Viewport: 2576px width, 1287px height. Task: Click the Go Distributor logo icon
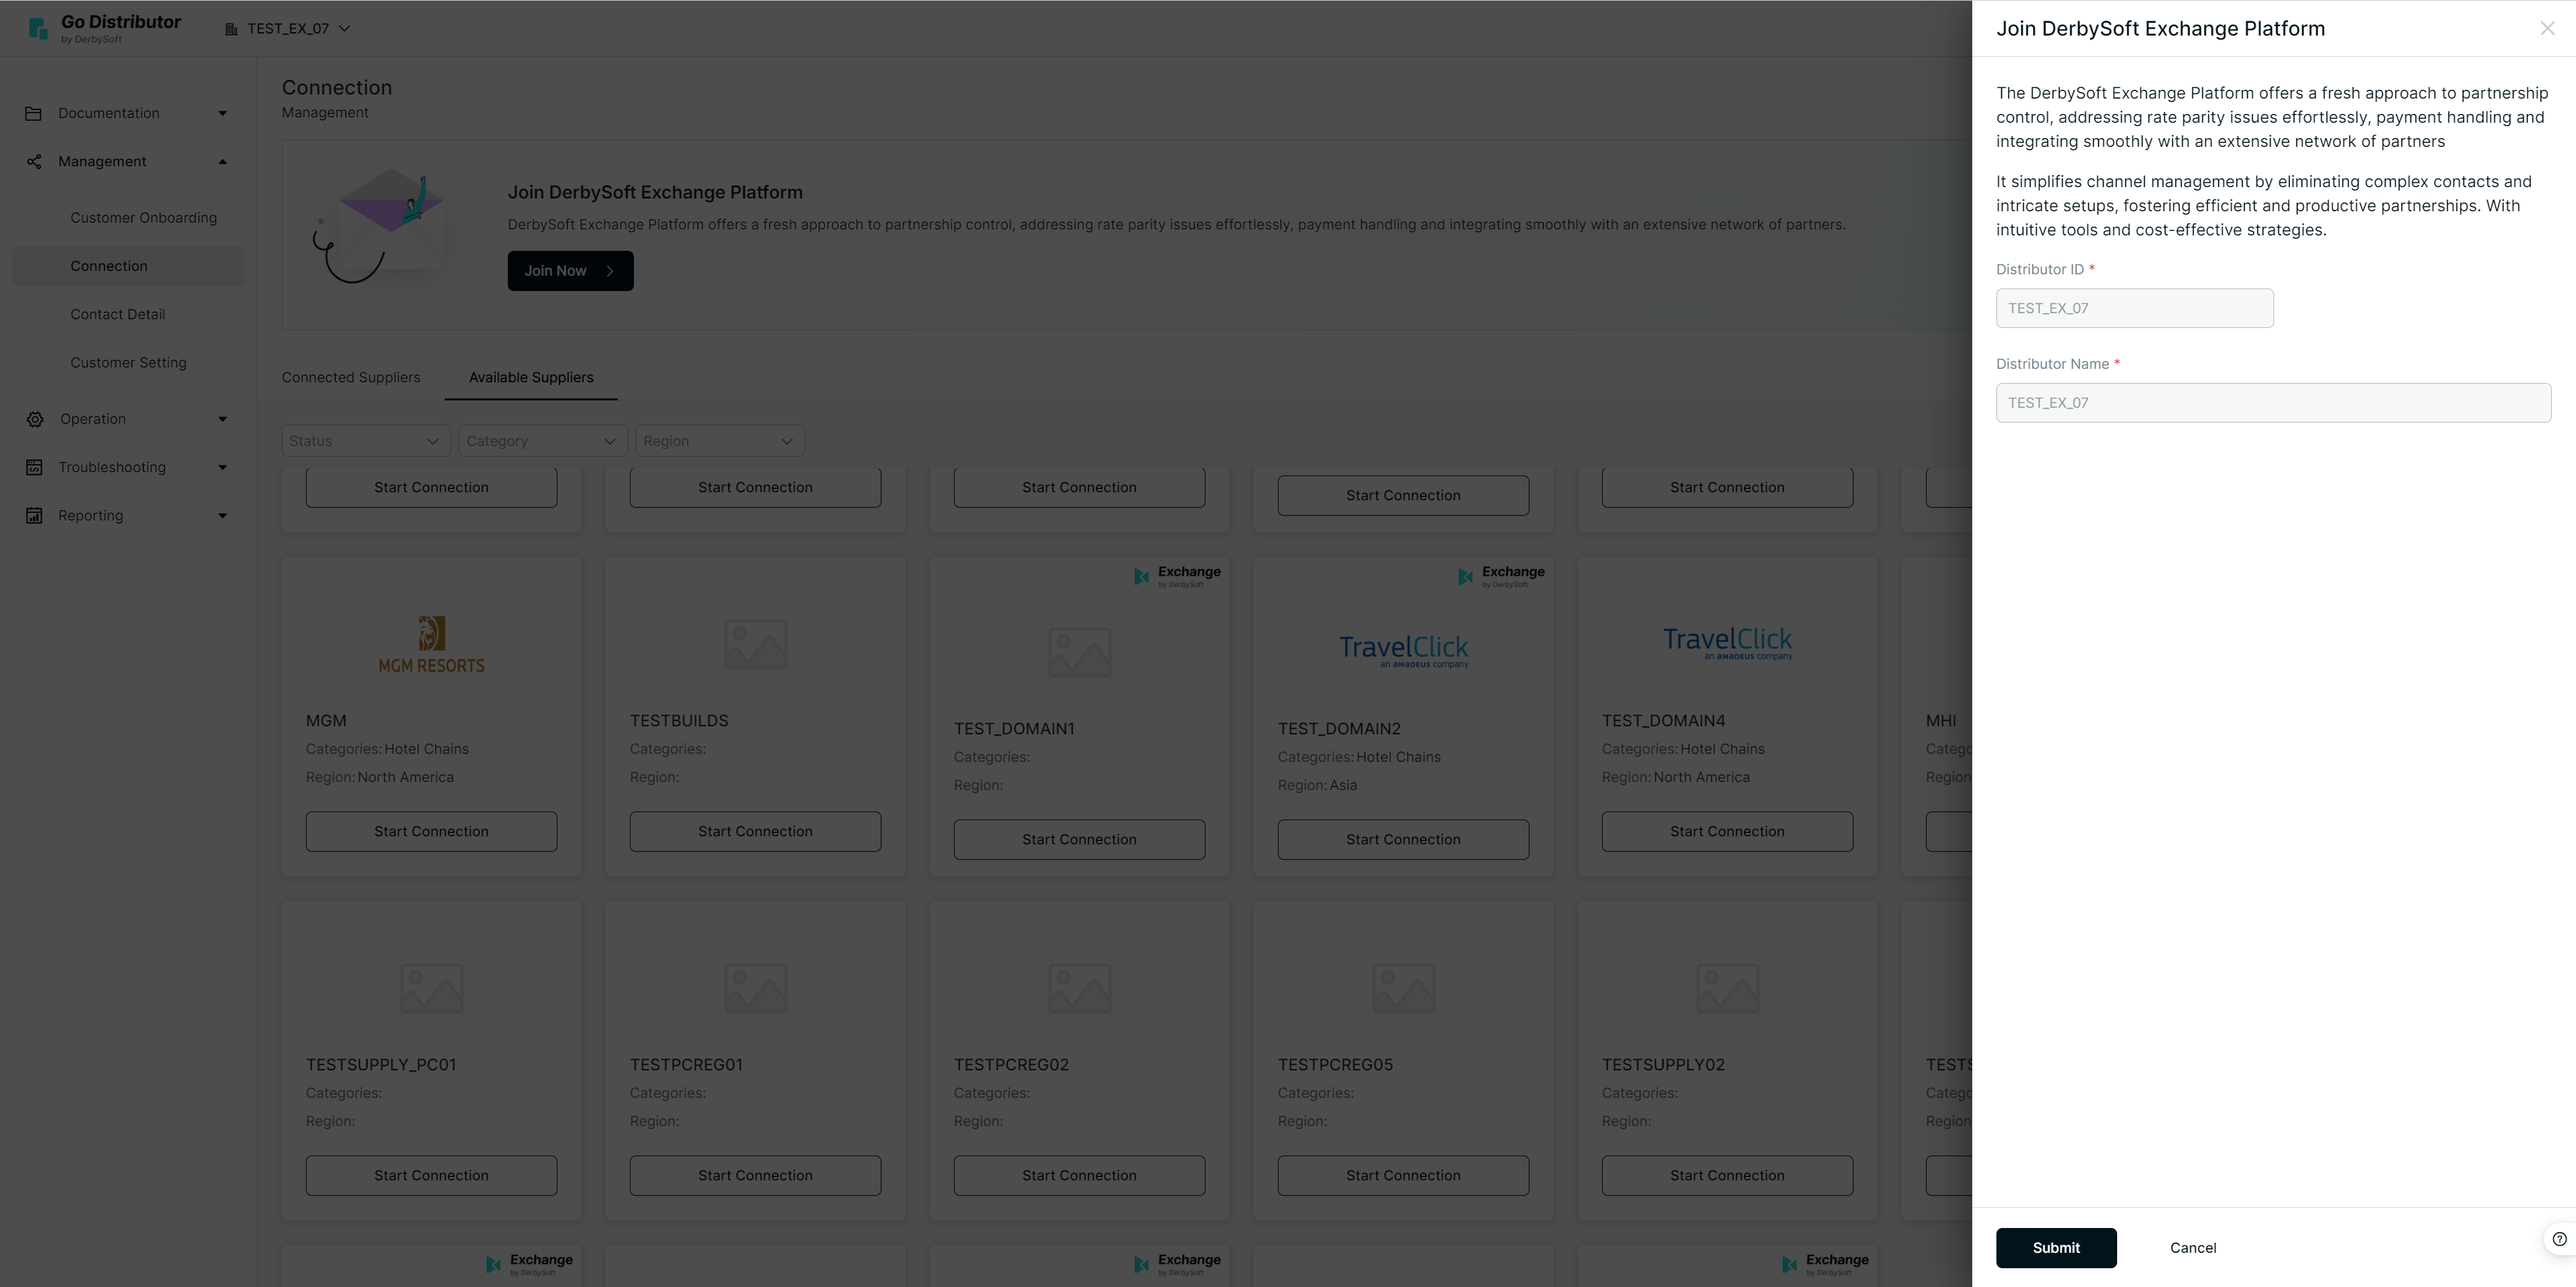tap(38, 28)
